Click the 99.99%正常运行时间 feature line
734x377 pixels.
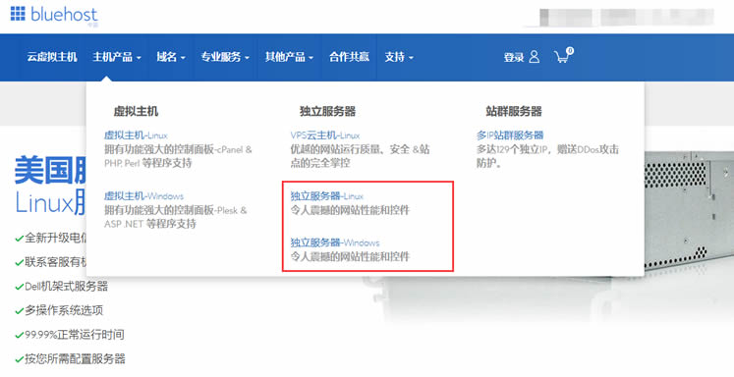pyautogui.click(x=70, y=335)
